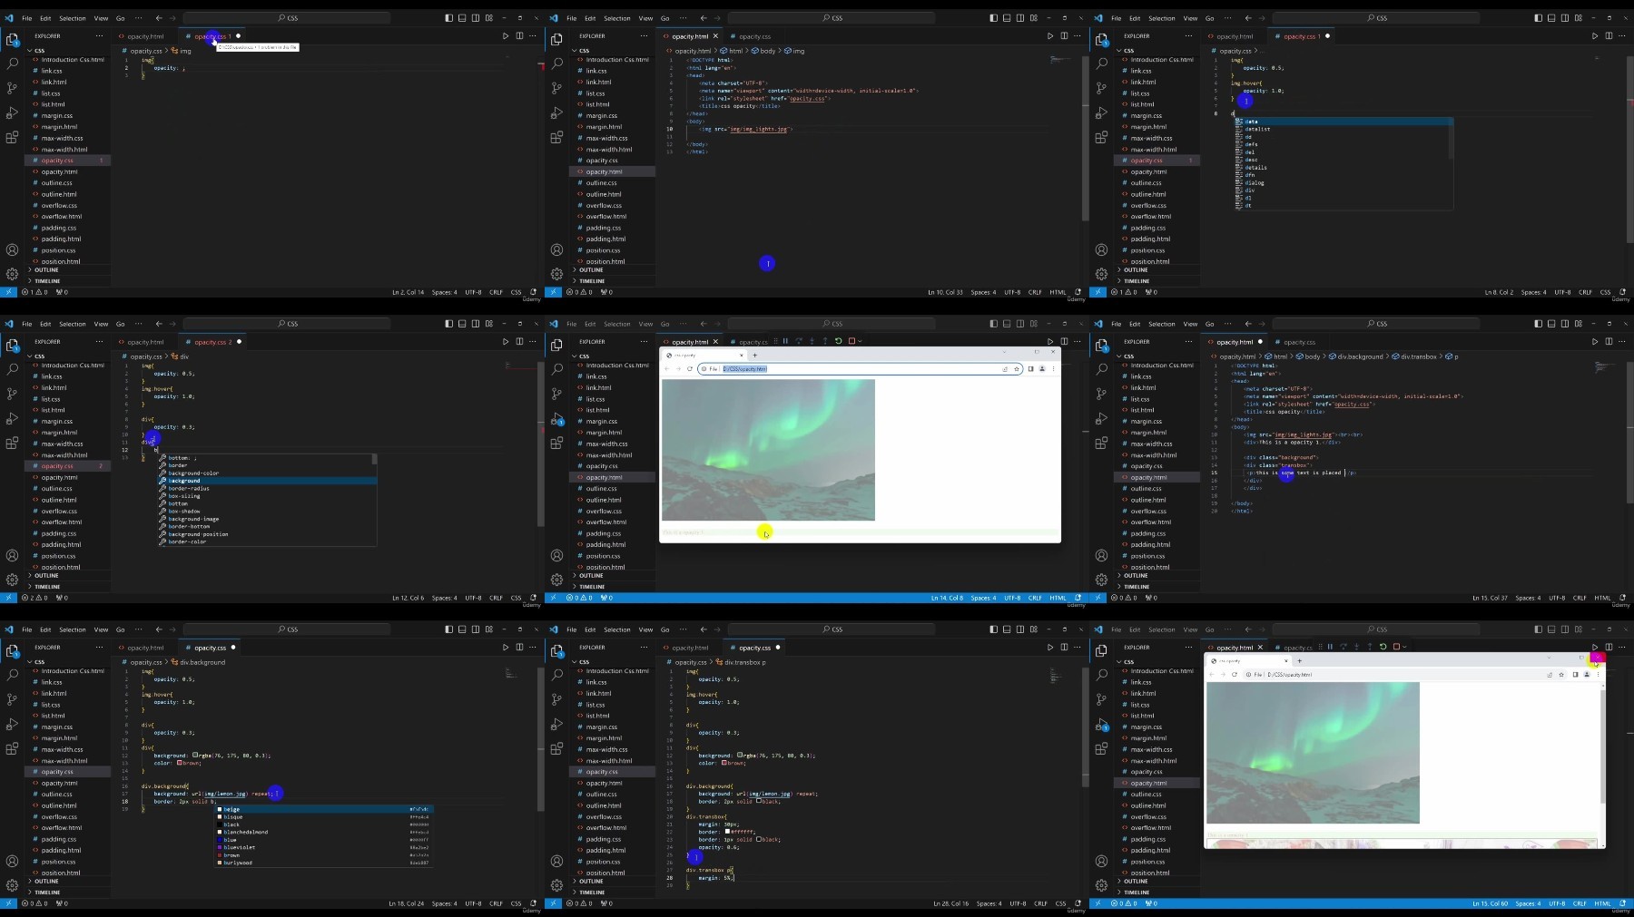Click brown color swatch in bottom-left window's code

(179, 763)
